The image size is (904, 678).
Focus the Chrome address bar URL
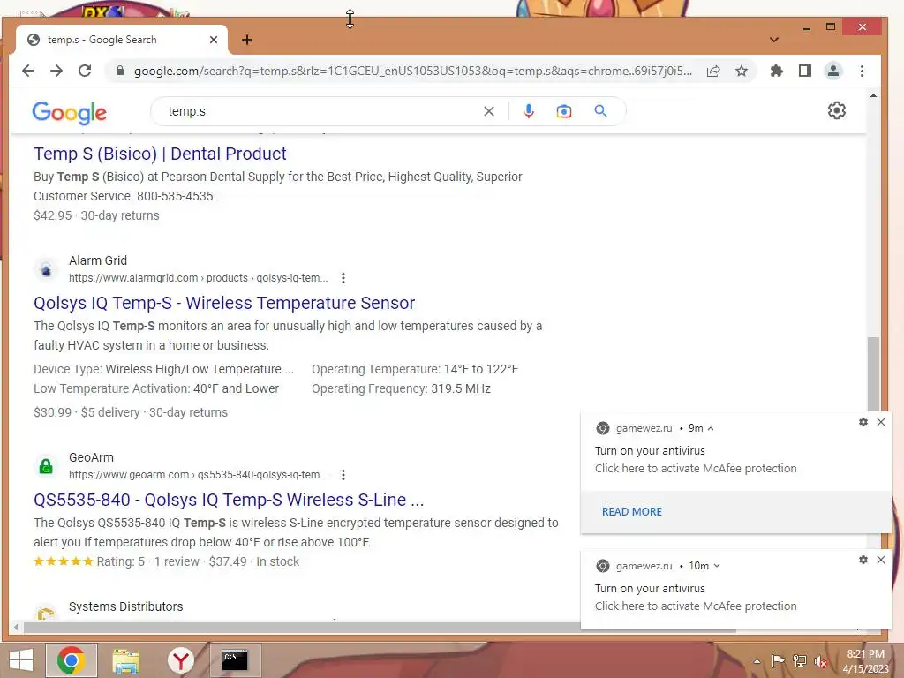pyautogui.click(x=412, y=71)
